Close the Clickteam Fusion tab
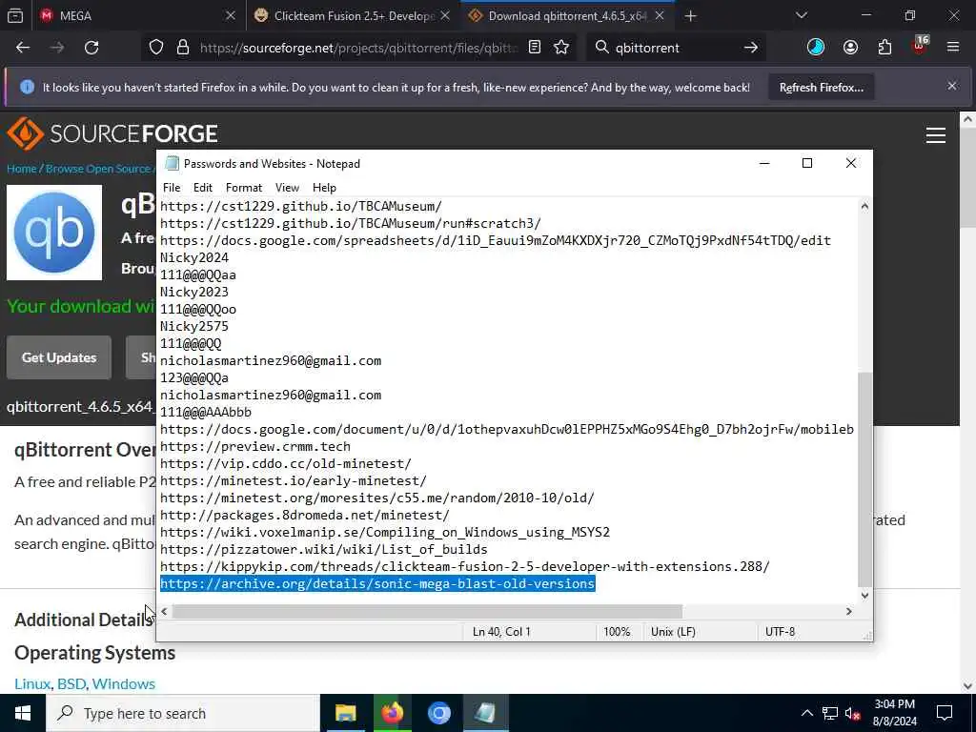The width and height of the screenshot is (976, 732). coord(445,16)
